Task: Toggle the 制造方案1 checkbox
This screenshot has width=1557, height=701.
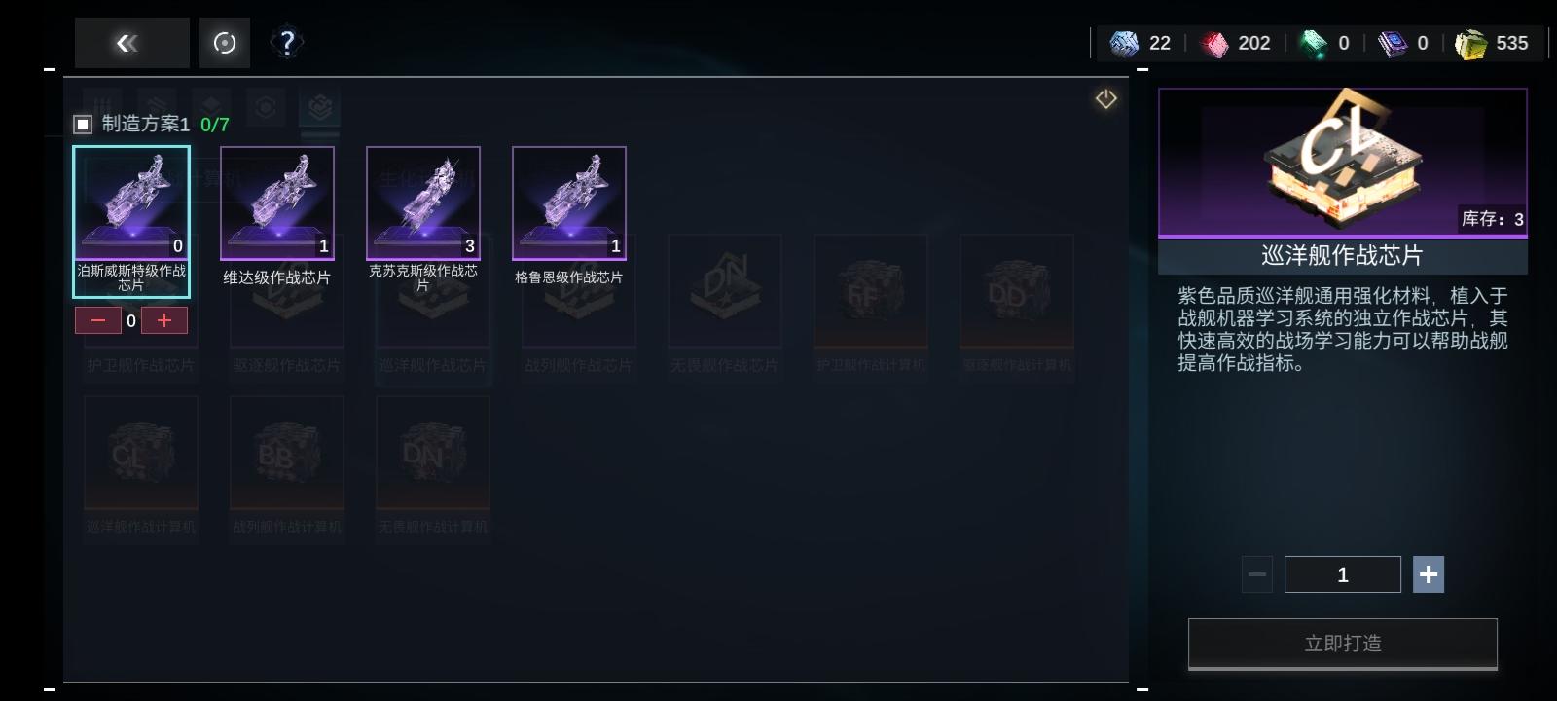Action: pos(83,124)
